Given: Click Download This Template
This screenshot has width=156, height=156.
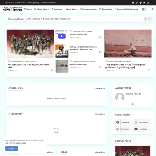Looking at the screenshot, I should (126, 9).
